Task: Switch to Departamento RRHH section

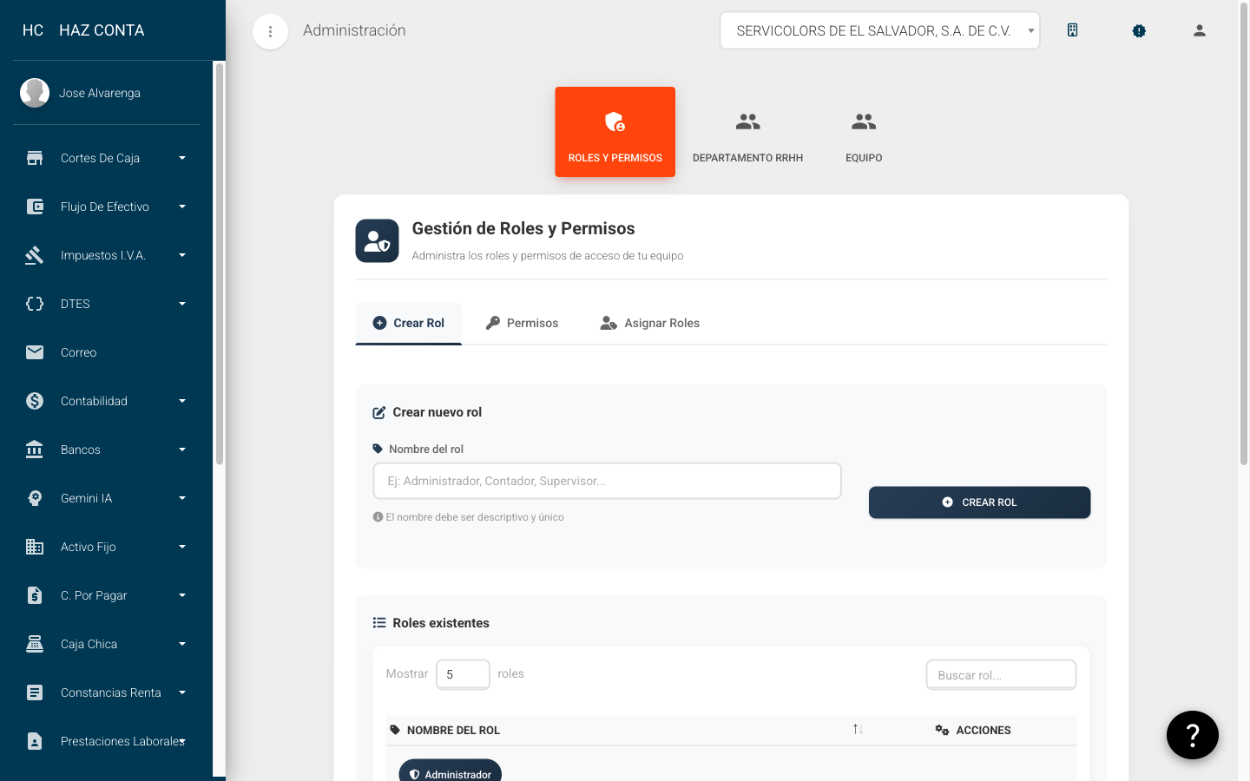Action: pos(748,132)
